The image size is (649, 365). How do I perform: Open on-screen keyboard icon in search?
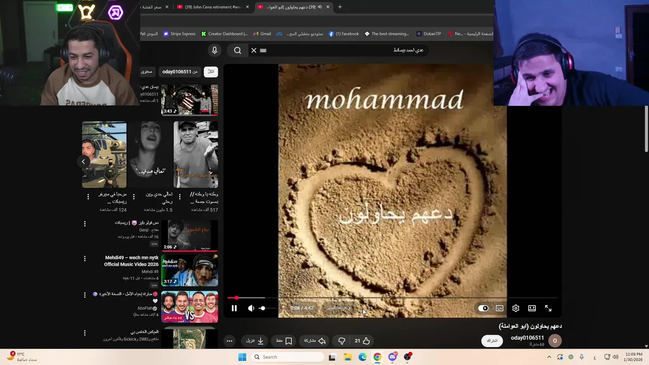(263, 50)
